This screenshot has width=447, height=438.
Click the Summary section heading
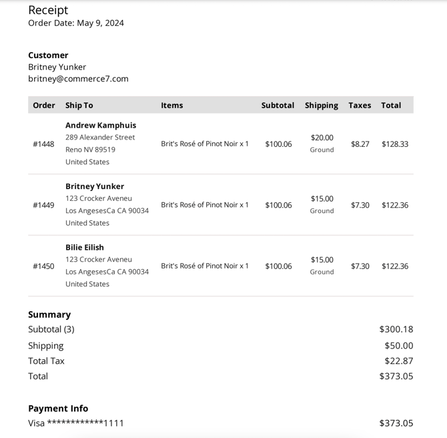coord(49,314)
